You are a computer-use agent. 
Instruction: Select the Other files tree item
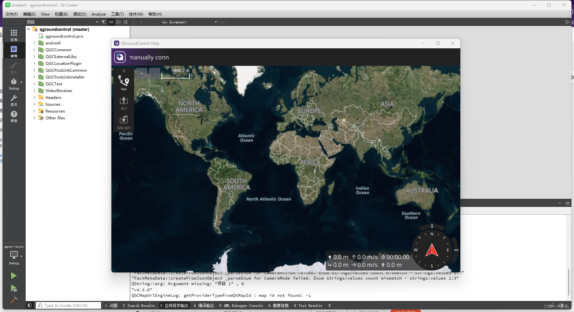(x=55, y=118)
